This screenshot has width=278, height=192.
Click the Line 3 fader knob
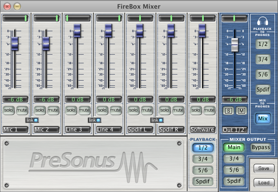tap(77, 31)
